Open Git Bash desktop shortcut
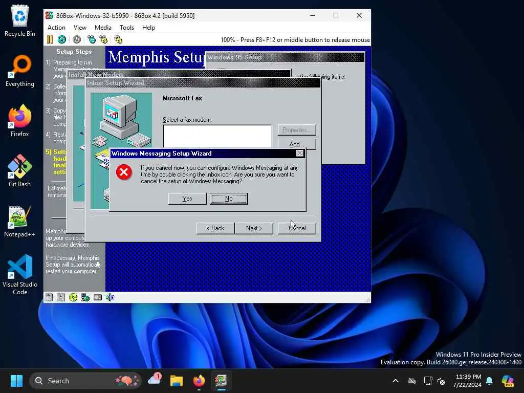524x393 pixels. click(x=20, y=171)
